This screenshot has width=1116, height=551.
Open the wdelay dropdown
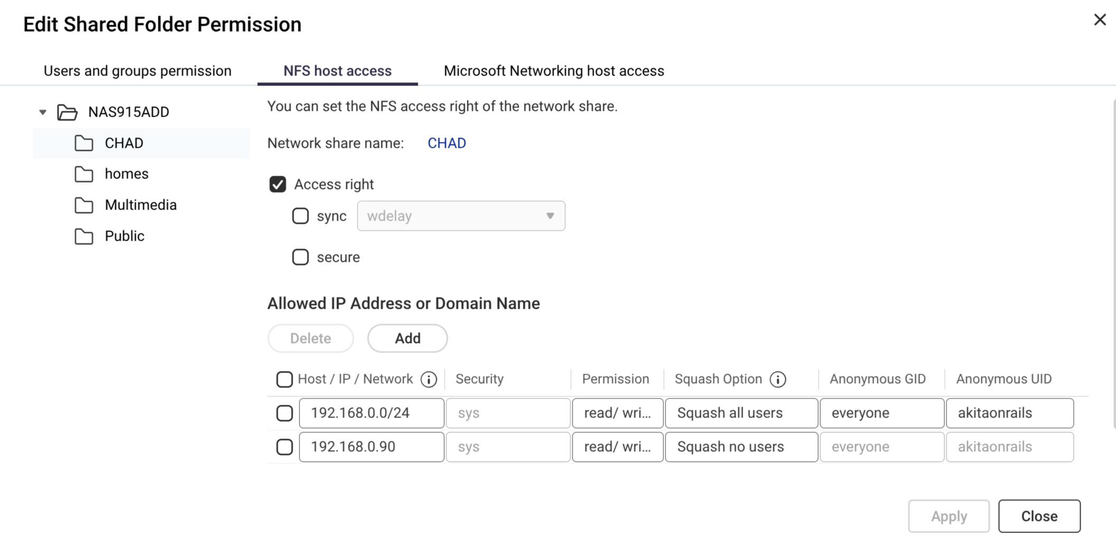pyautogui.click(x=461, y=216)
